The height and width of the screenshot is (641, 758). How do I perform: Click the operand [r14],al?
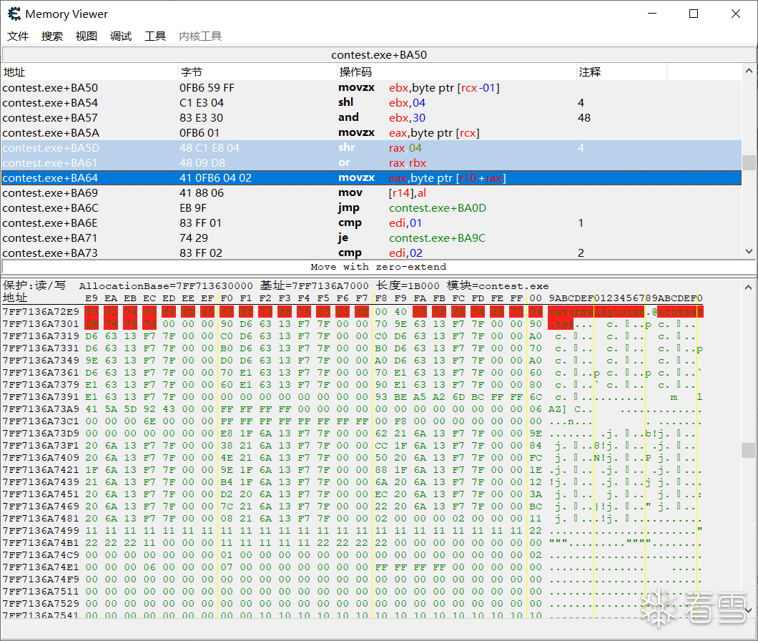(408, 193)
